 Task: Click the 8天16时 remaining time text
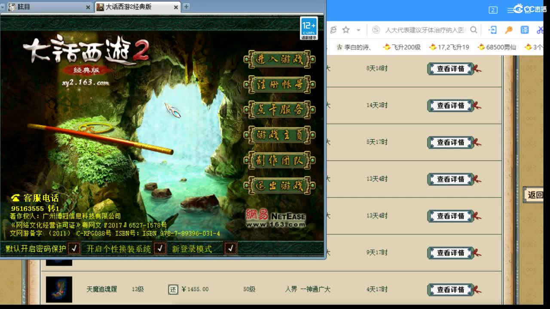click(x=377, y=68)
